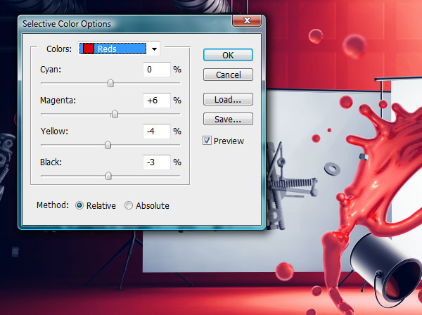This screenshot has height=315, width=422.
Task: Click the Colors: label
Action: click(x=59, y=49)
